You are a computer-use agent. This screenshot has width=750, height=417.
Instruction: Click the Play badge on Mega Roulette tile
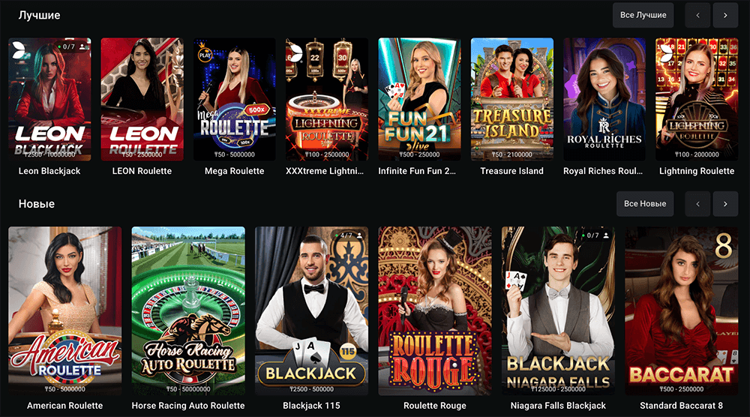(205, 53)
